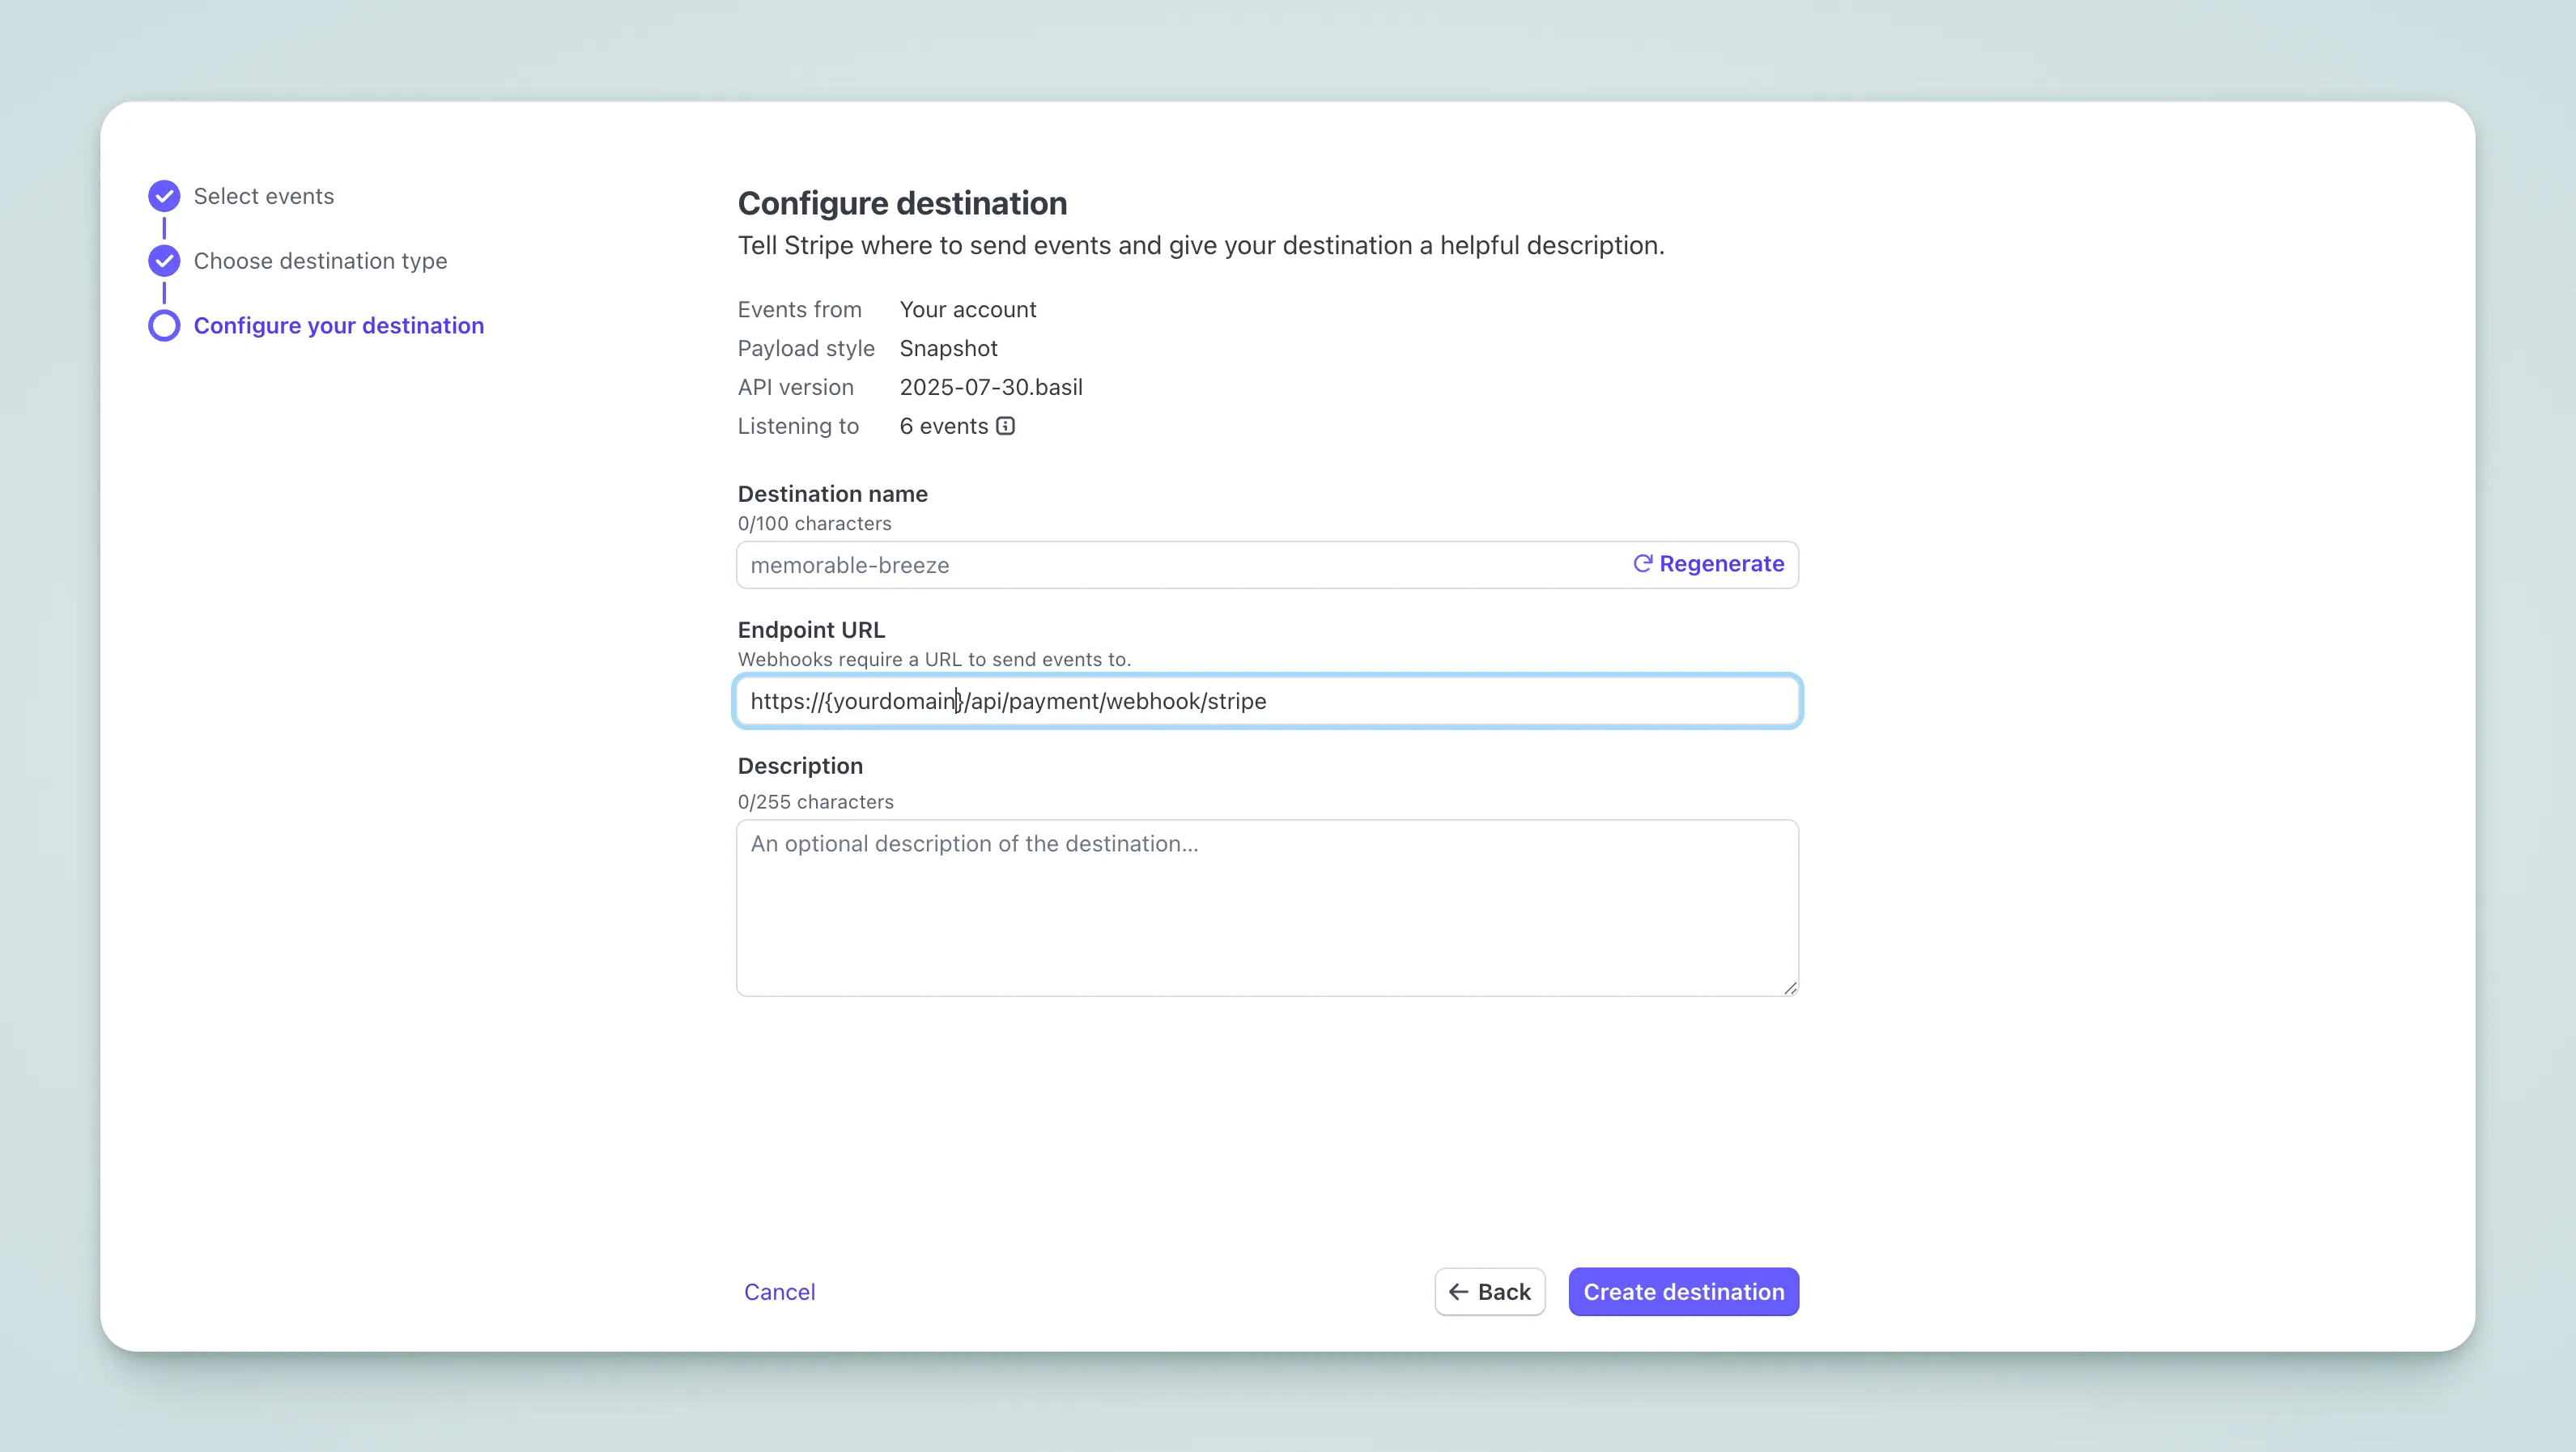
Task: Click the left arrow icon inside the Back button
Action: coord(1460,1292)
